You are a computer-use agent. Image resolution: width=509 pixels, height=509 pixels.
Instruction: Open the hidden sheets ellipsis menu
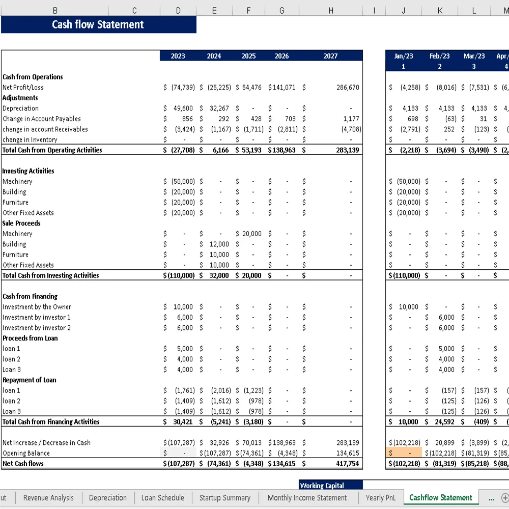491,498
